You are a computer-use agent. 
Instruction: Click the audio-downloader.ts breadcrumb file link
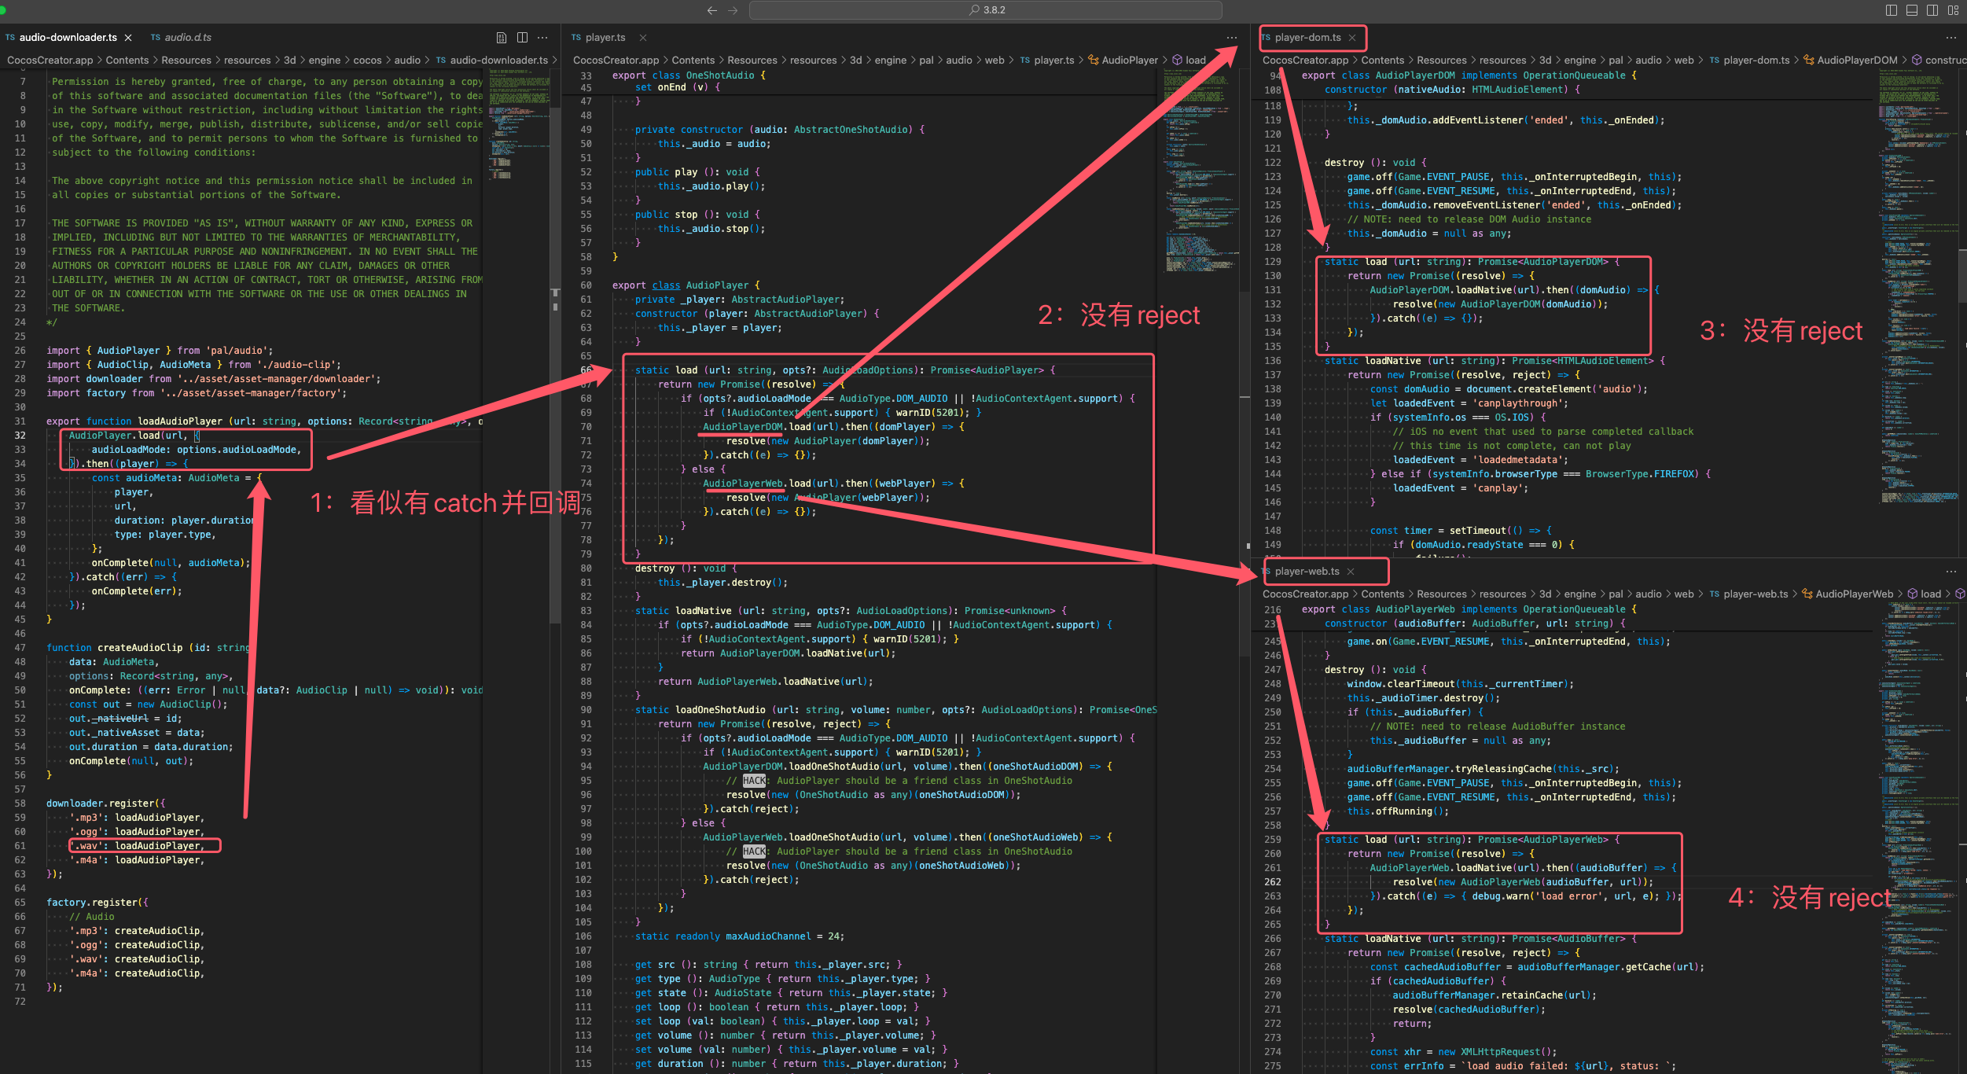pyautogui.click(x=498, y=61)
